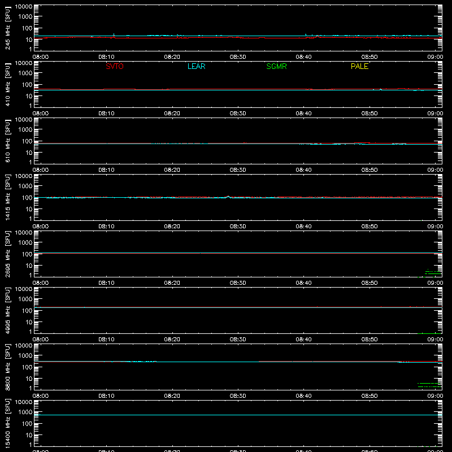
Task: Click 08:10 tick label under the 245 MHz plot
Action: pos(106,57)
